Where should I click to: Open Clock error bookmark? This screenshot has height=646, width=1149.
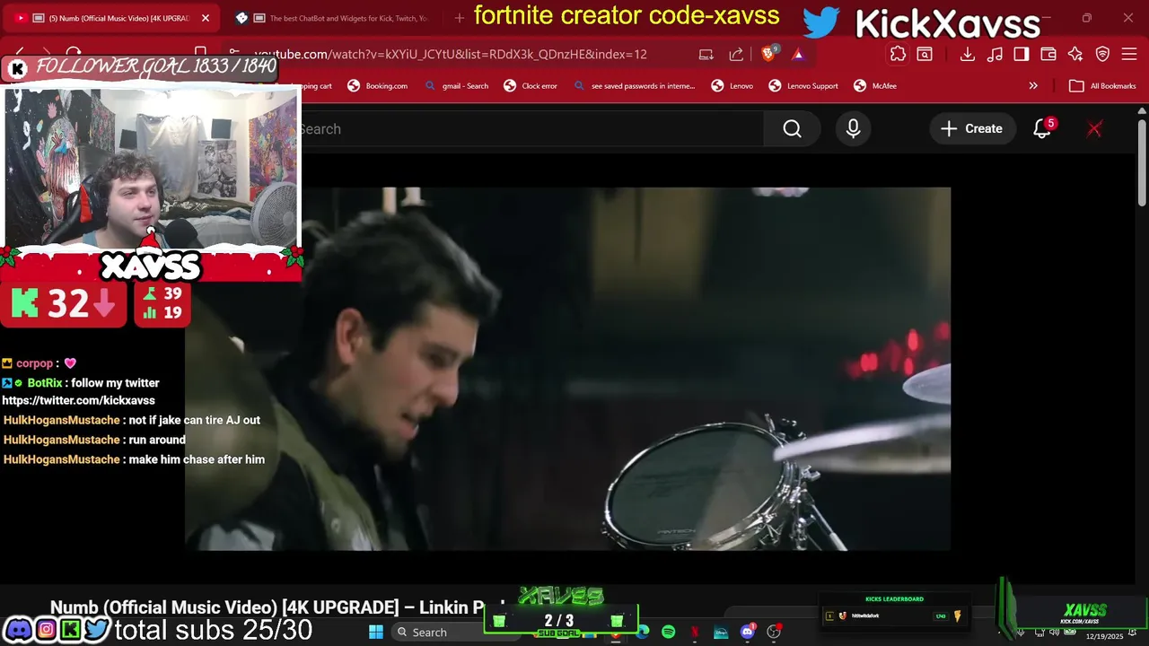tap(531, 86)
